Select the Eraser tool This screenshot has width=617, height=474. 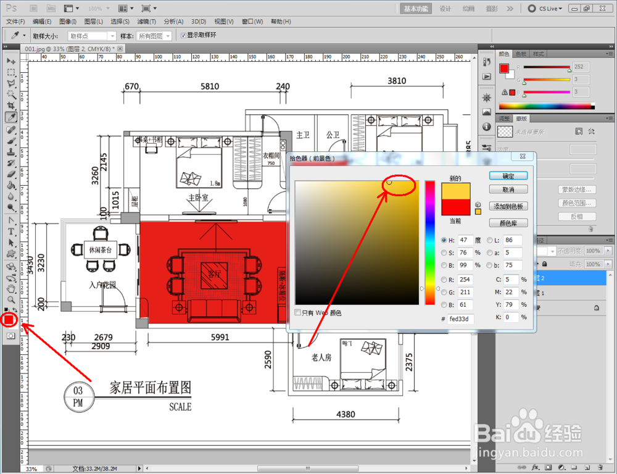click(11, 173)
